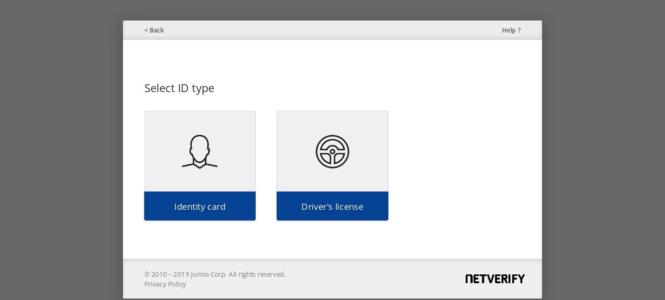Open the Privacy Policy link
665x300 pixels.
(x=165, y=284)
